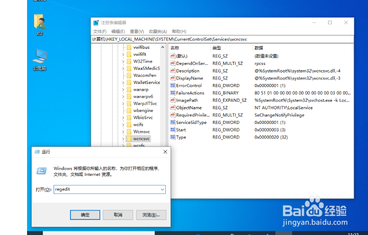
Task: Click the NT AUTHORITY\LocalService data value
Action: (283, 108)
